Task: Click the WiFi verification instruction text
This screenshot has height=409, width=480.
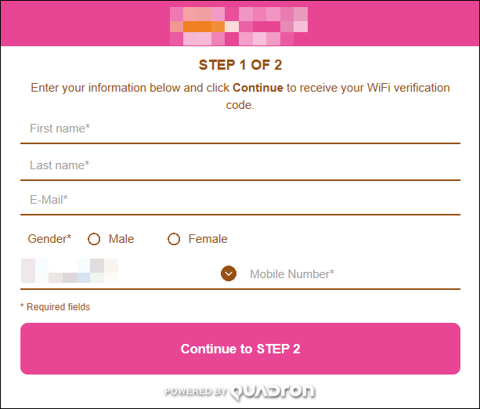Action: (240, 96)
